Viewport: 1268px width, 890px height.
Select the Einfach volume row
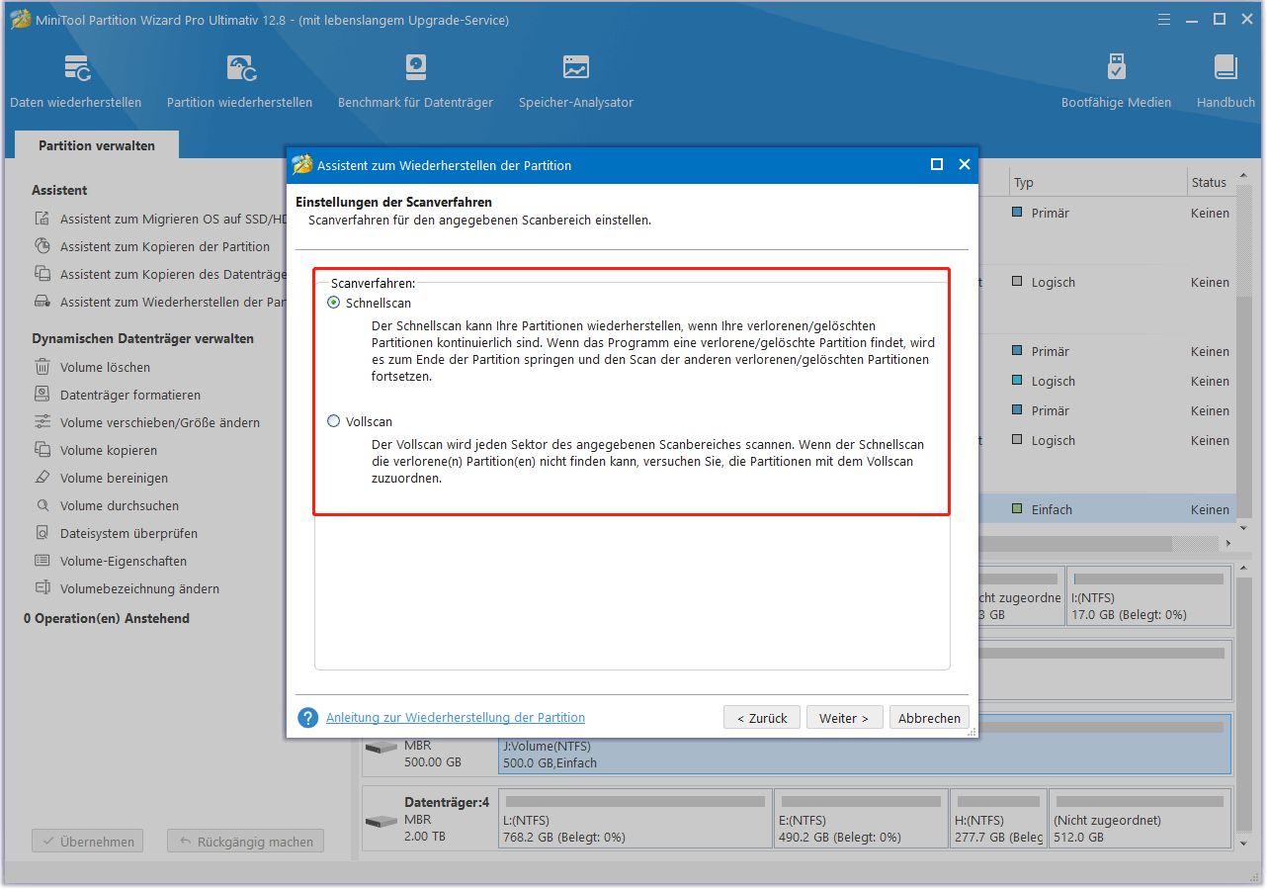coord(1107,509)
